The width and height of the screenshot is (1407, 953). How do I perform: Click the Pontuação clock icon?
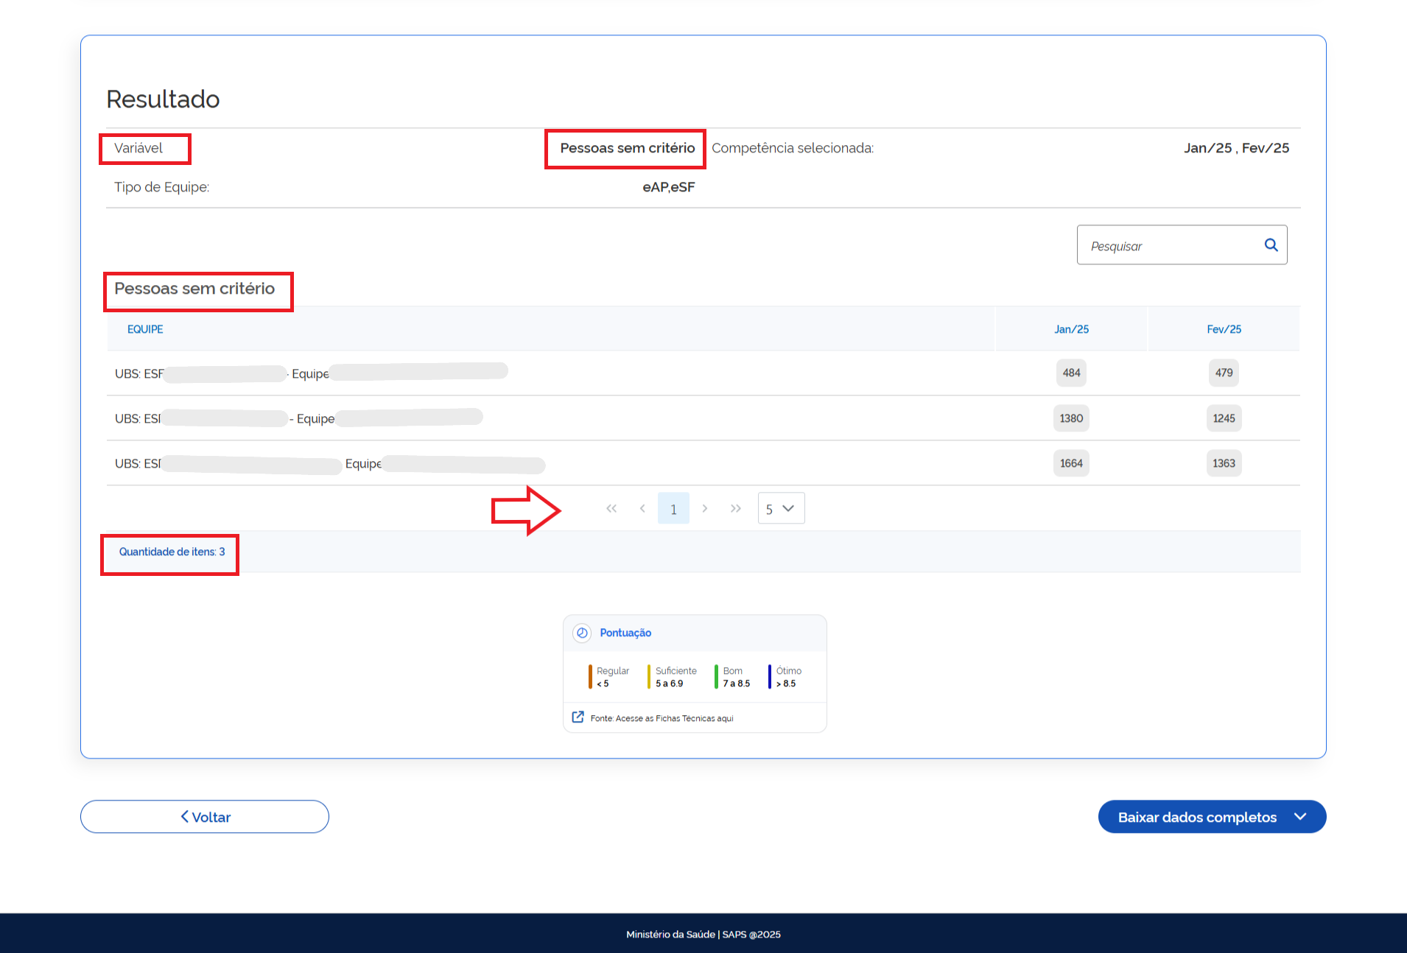pyautogui.click(x=582, y=633)
